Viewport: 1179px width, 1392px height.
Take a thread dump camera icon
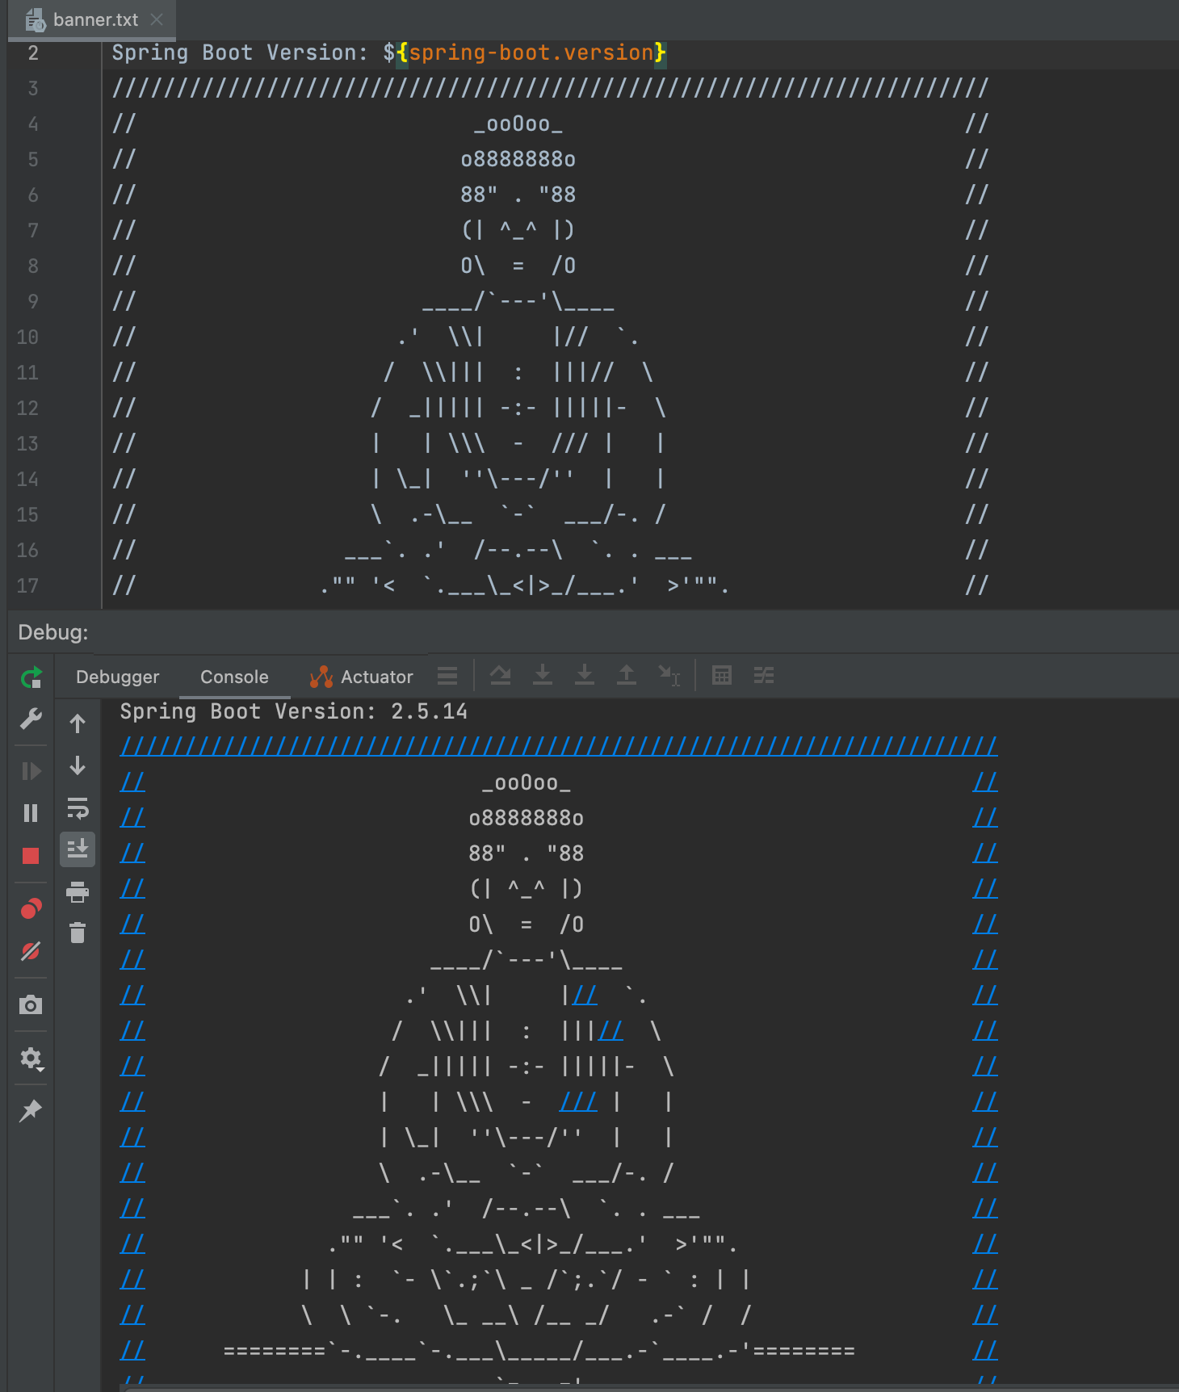point(31,1004)
